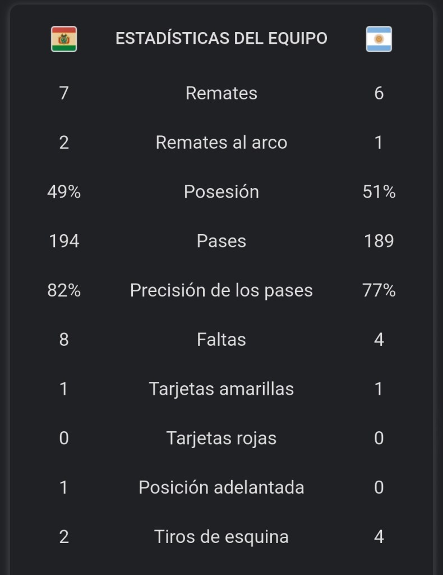Select Bolivia's 194 passes value

(64, 241)
